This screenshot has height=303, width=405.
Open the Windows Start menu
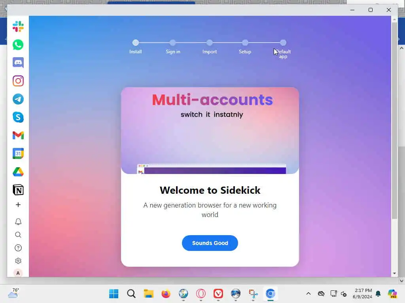point(114,294)
